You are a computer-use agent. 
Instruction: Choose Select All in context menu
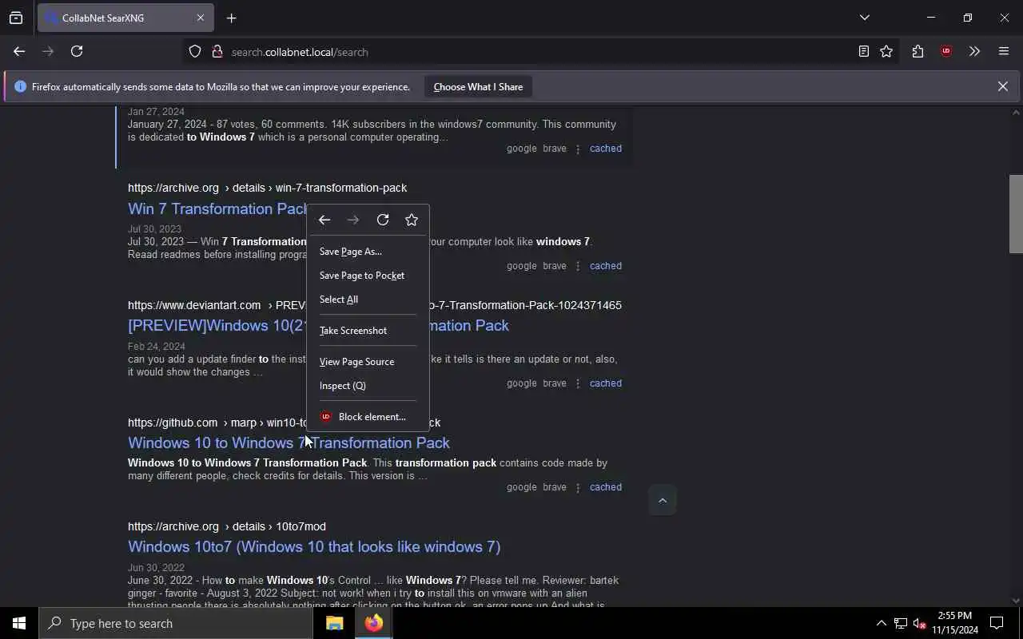click(x=368, y=300)
